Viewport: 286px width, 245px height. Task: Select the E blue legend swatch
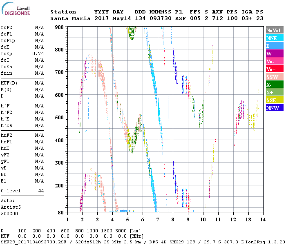point(275,46)
